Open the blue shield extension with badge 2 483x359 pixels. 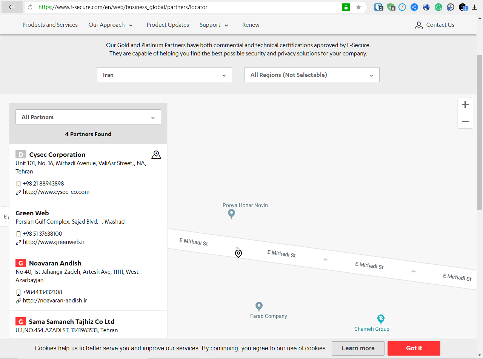tap(378, 7)
